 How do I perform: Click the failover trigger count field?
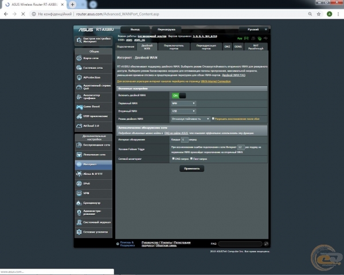tap(241, 147)
